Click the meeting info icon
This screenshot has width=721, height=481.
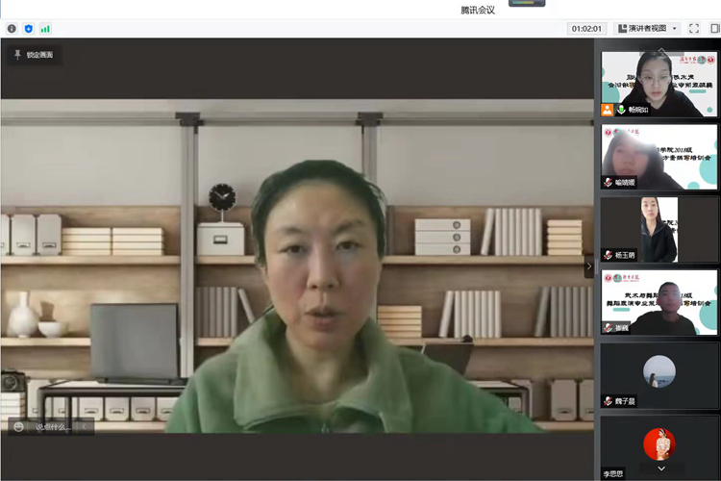coord(12,29)
